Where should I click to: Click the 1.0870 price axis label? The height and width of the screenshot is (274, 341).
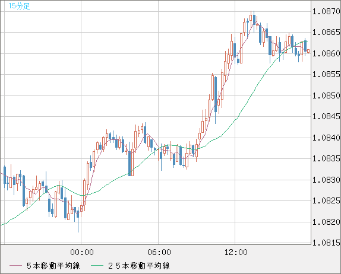click(326, 11)
